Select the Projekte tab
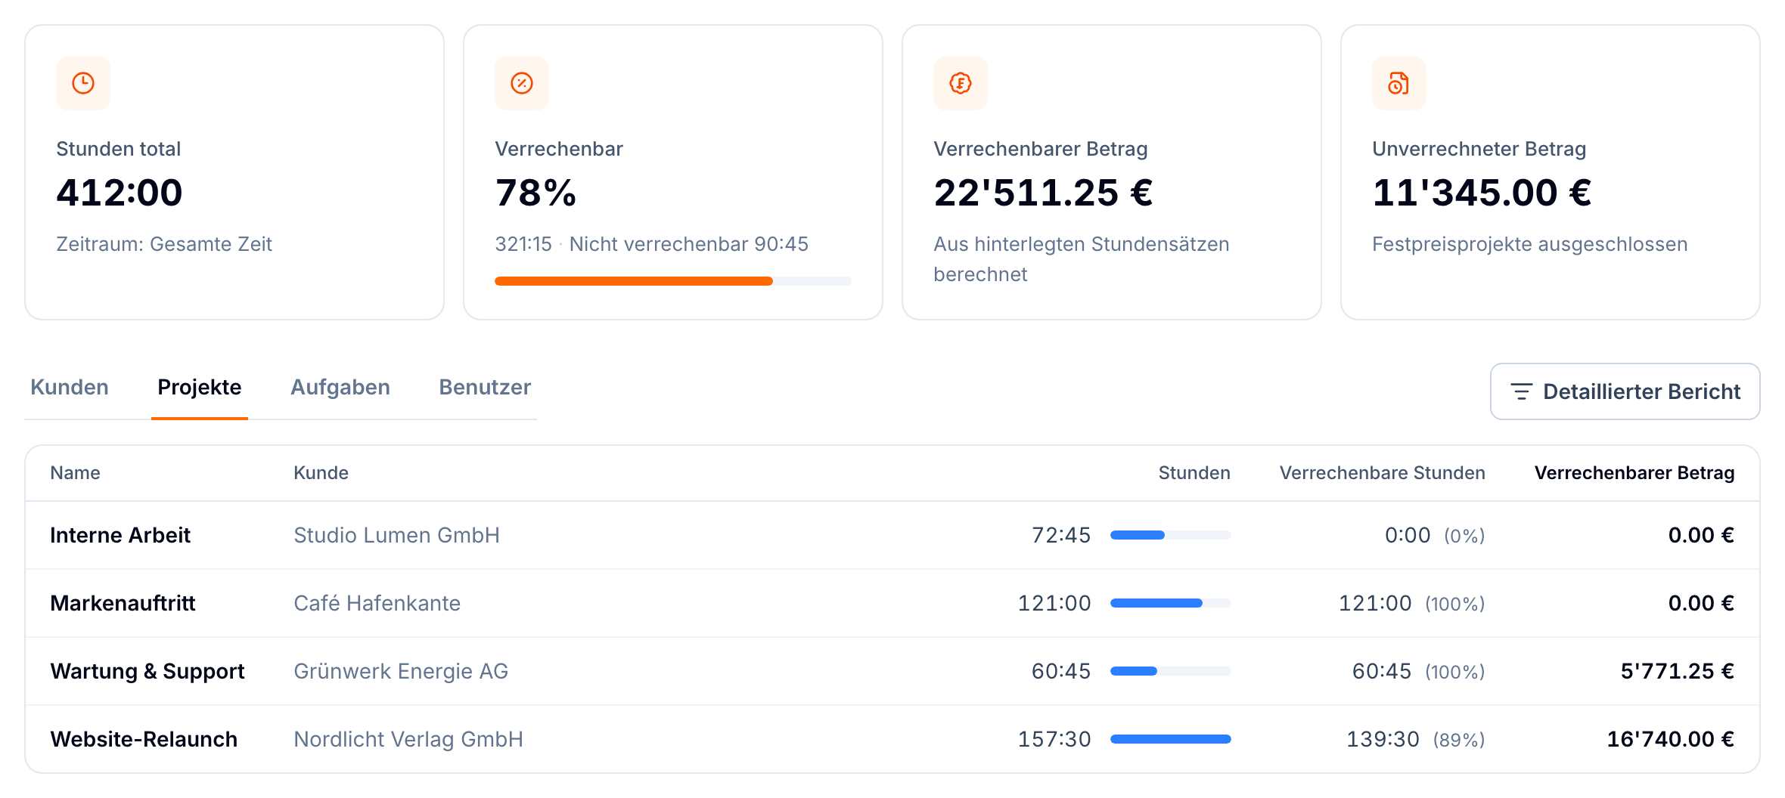1785x798 pixels. pos(200,387)
